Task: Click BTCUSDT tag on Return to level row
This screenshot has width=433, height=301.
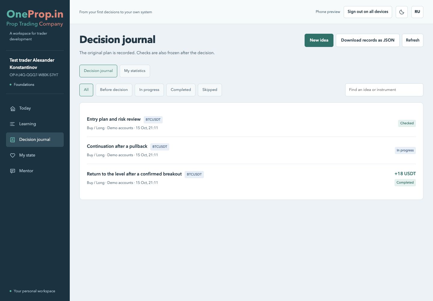Action: pyautogui.click(x=194, y=175)
